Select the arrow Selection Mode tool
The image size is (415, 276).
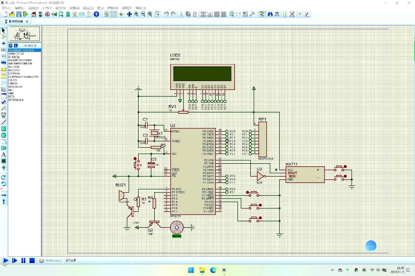tap(4, 30)
